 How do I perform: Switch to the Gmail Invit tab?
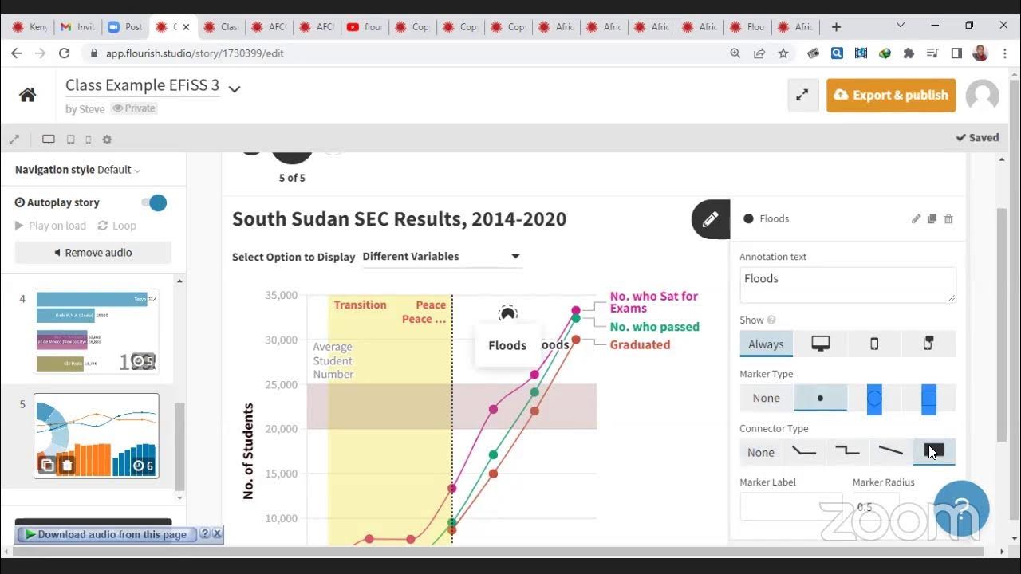coord(78,26)
